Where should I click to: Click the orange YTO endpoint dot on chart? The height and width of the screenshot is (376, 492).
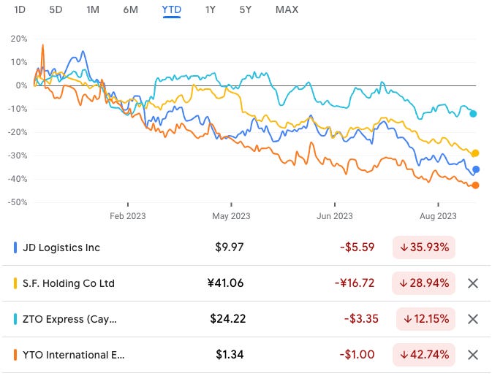point(475,185)
